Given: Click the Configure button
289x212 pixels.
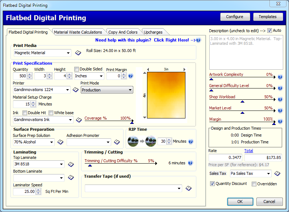Looking at the screenshot, I should 235,17.
